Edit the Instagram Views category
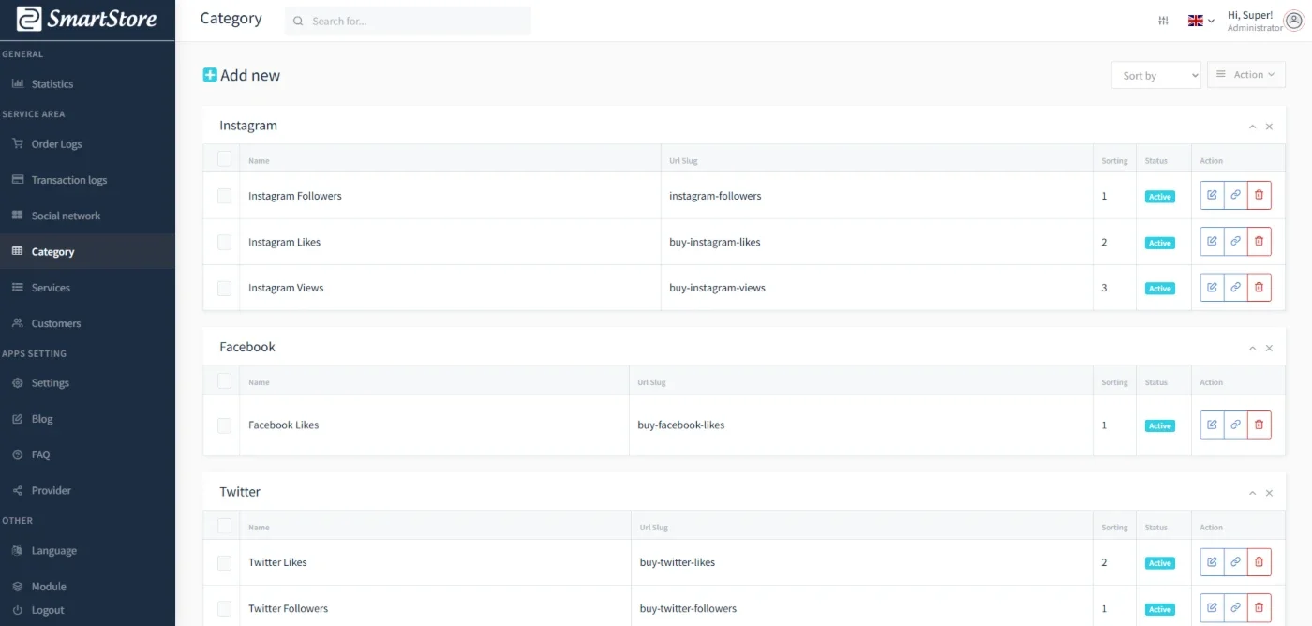 [x=1212, y=287]
